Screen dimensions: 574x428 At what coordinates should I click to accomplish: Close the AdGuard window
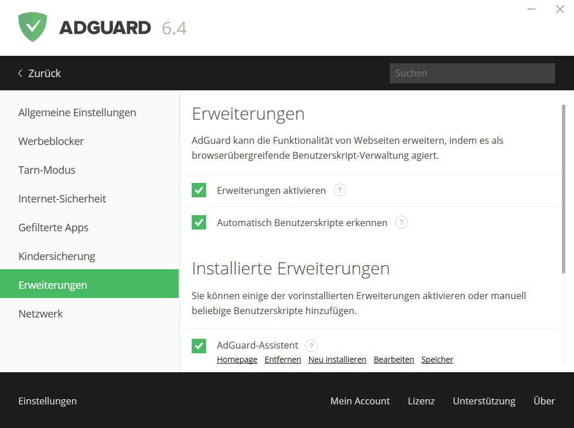[560, 9]
